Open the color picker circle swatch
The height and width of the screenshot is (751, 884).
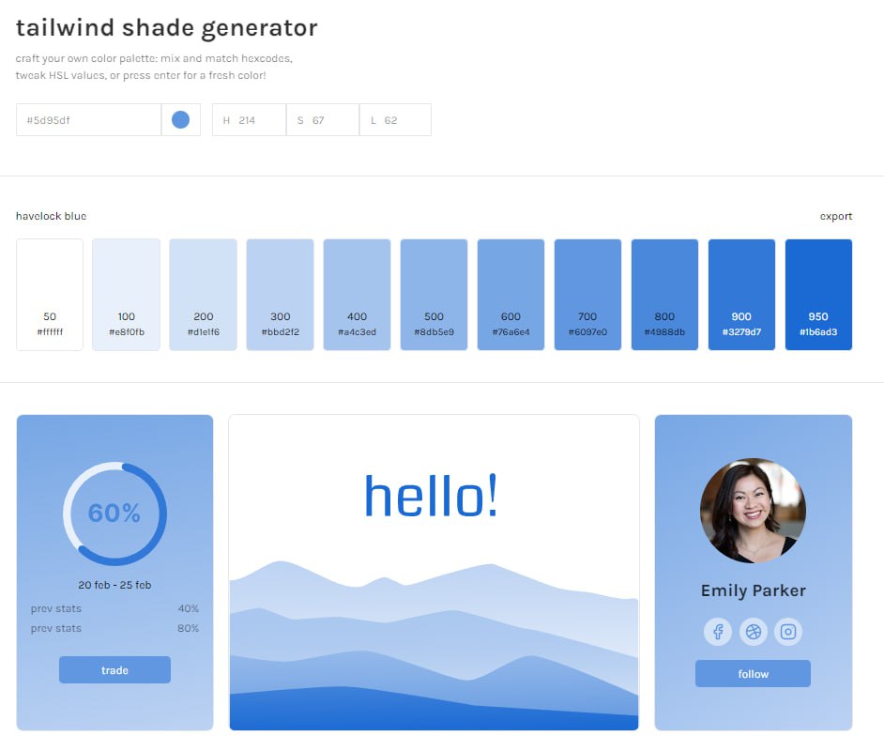pos(180,119)
